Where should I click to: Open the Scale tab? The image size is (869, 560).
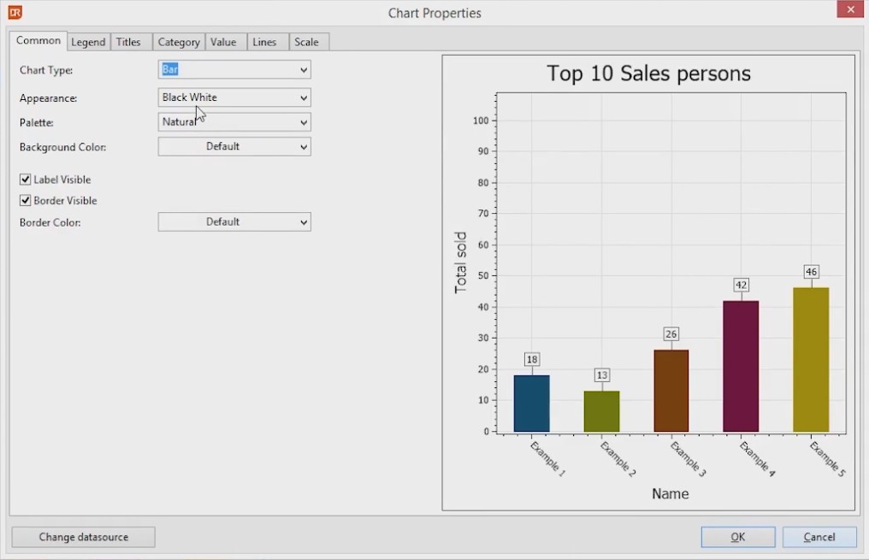(306, 42)
